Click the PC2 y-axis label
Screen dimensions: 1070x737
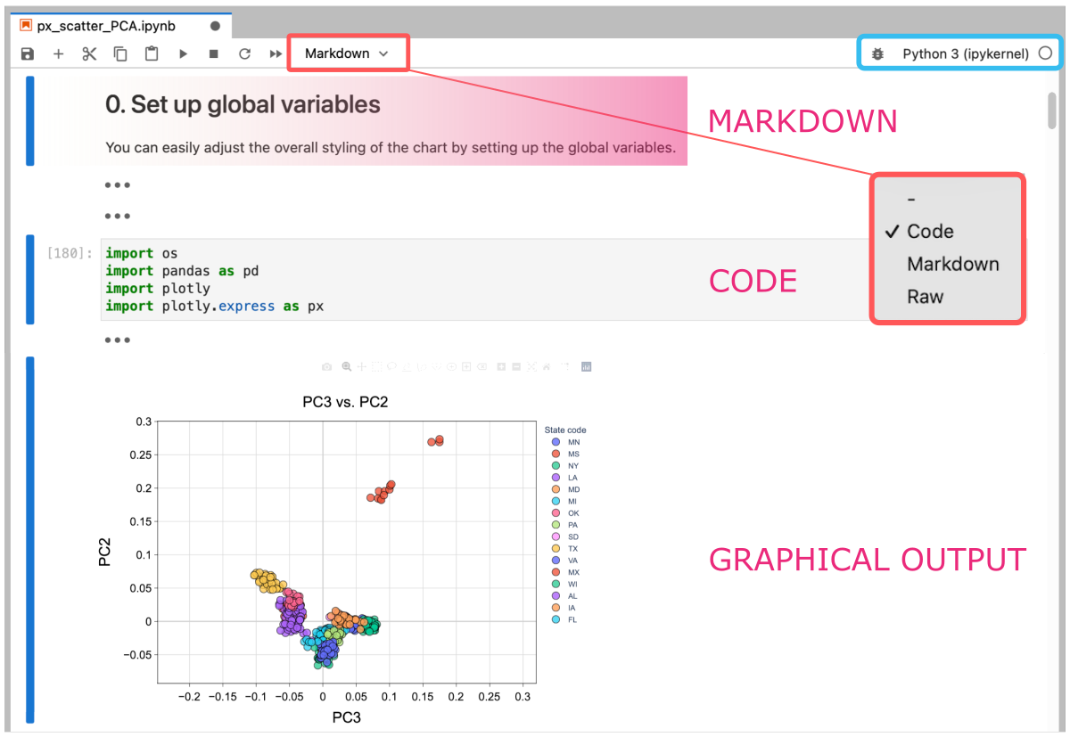pyautogui.click(x=106, y=553)
